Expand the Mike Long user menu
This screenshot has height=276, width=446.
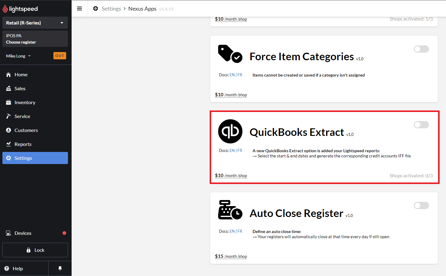[x=19, y=56]
